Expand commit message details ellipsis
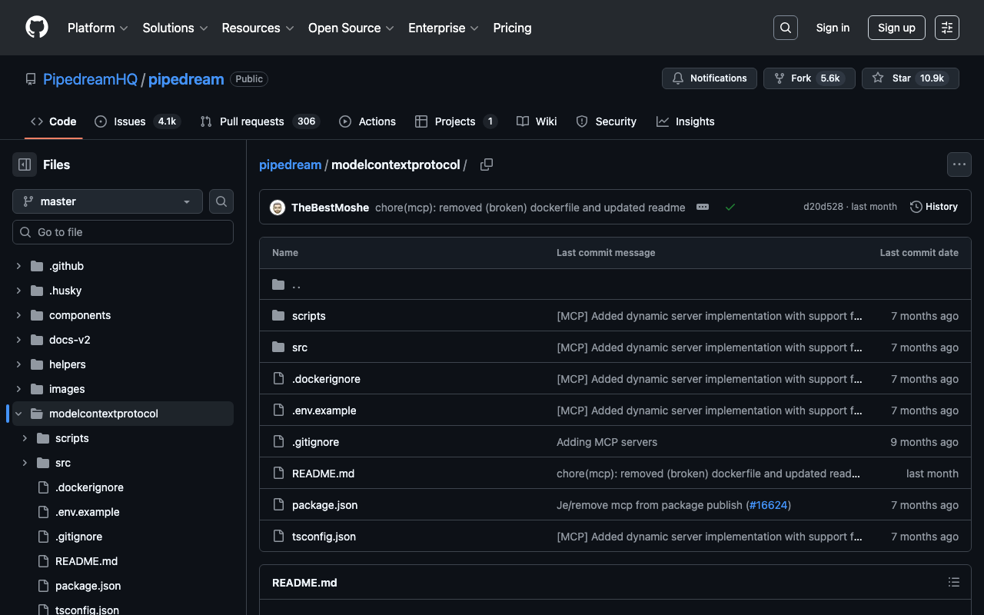 703,208
